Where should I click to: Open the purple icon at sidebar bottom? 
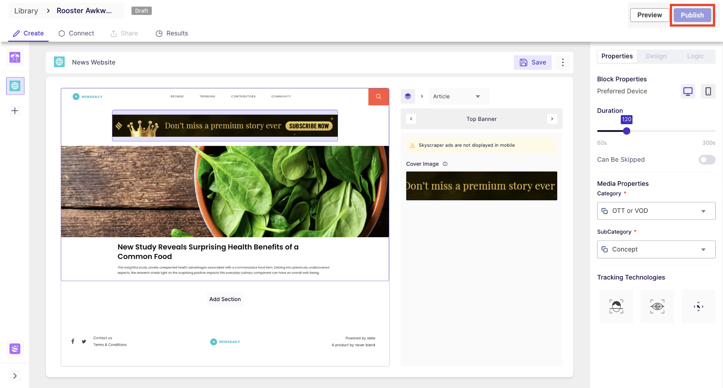tap(15, 349)
